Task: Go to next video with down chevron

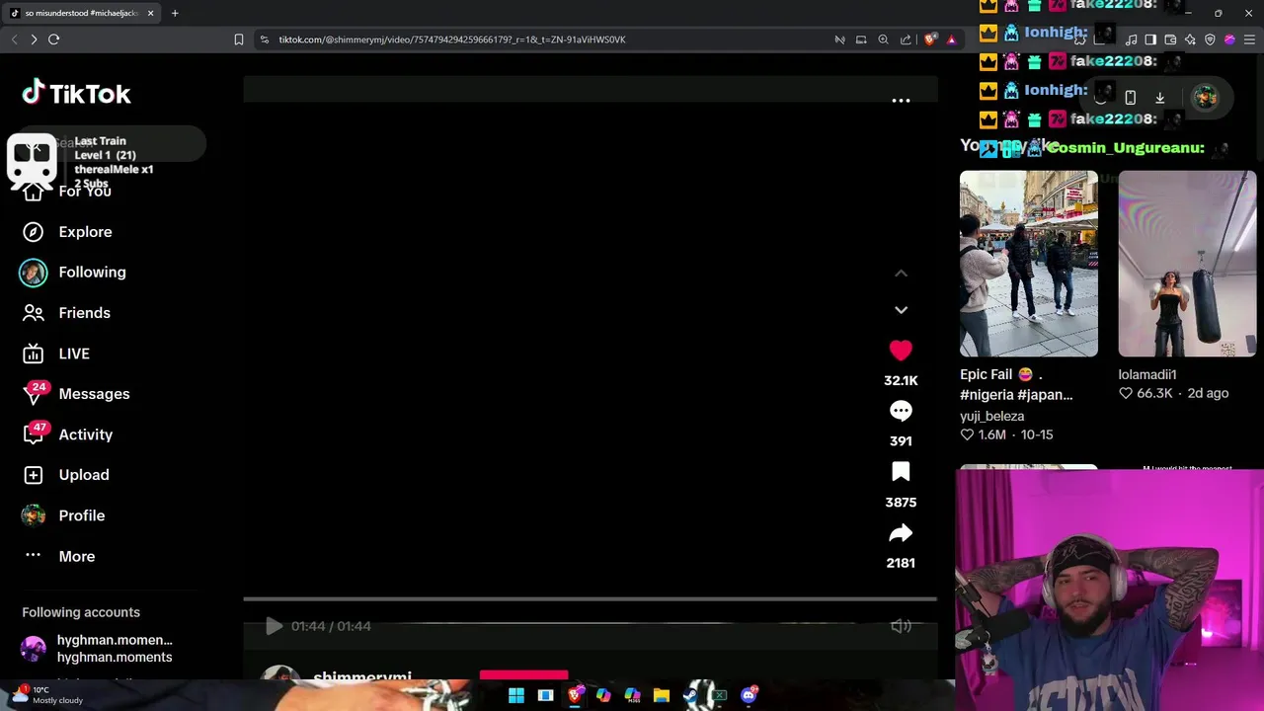Action: click(x=901, y=310)
